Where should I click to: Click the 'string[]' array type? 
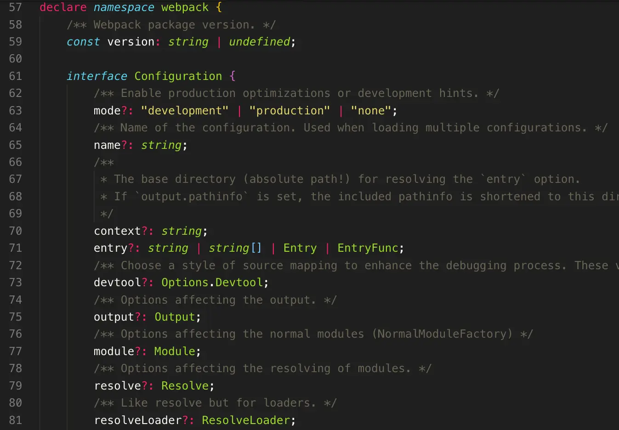click(x=235, y=248)
